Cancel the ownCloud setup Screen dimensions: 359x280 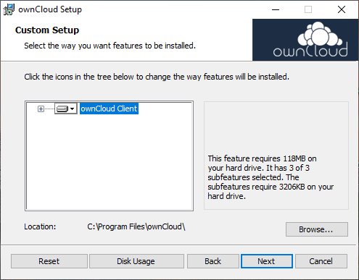321,261
